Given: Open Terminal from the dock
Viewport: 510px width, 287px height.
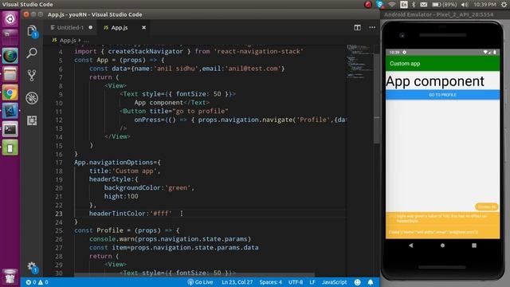Looking at the screenshot, I should 10,129.
